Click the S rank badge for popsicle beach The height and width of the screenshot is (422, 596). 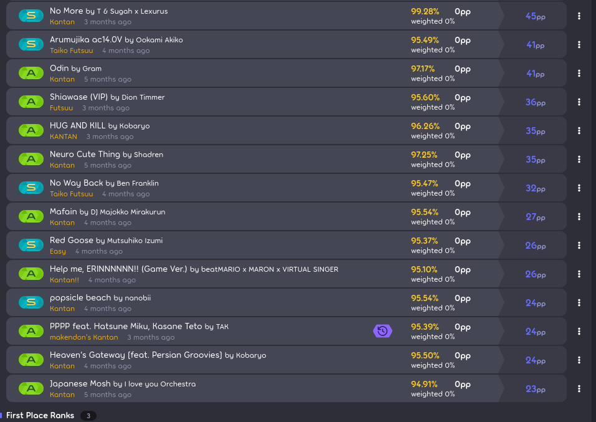[31, 303]
